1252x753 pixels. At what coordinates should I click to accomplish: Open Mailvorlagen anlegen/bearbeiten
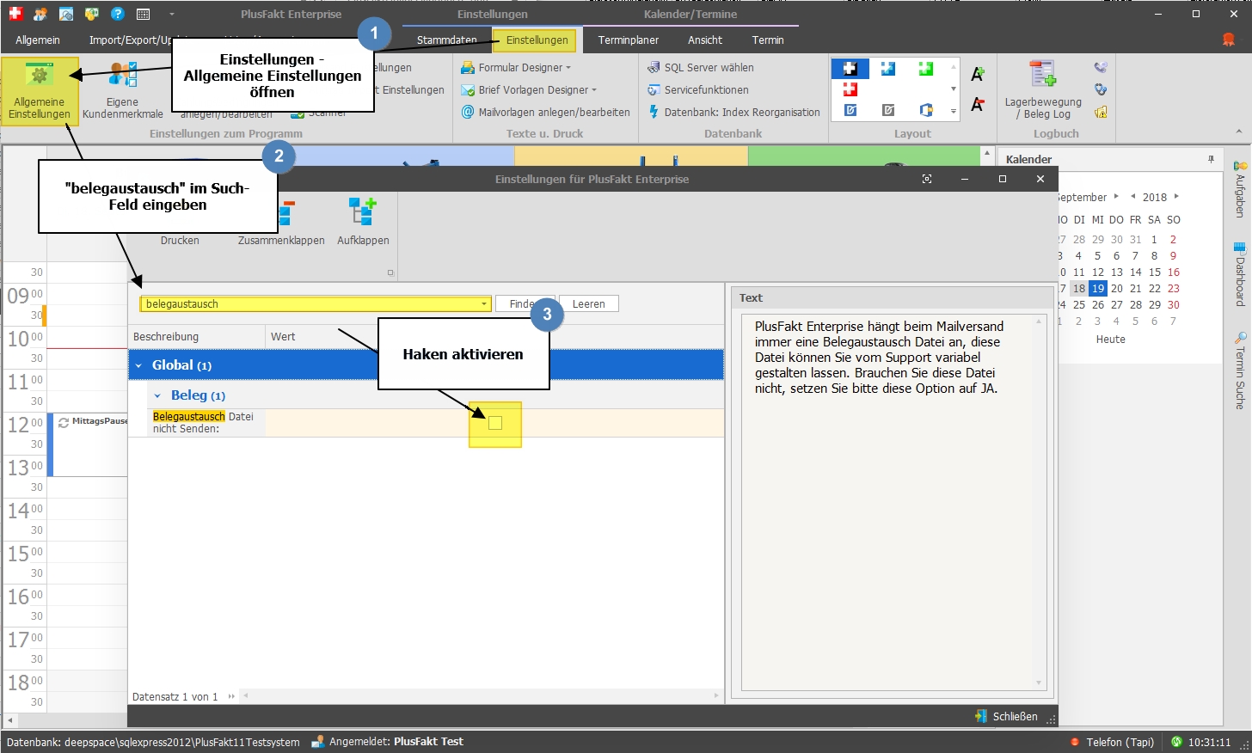pyautogui.click(x=546, y=112)
